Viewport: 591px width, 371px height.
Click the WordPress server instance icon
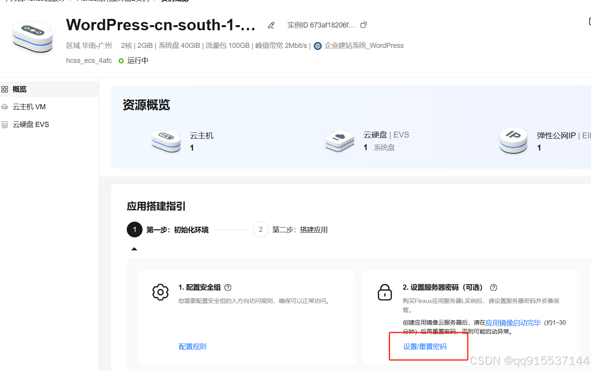pos(32,37)
